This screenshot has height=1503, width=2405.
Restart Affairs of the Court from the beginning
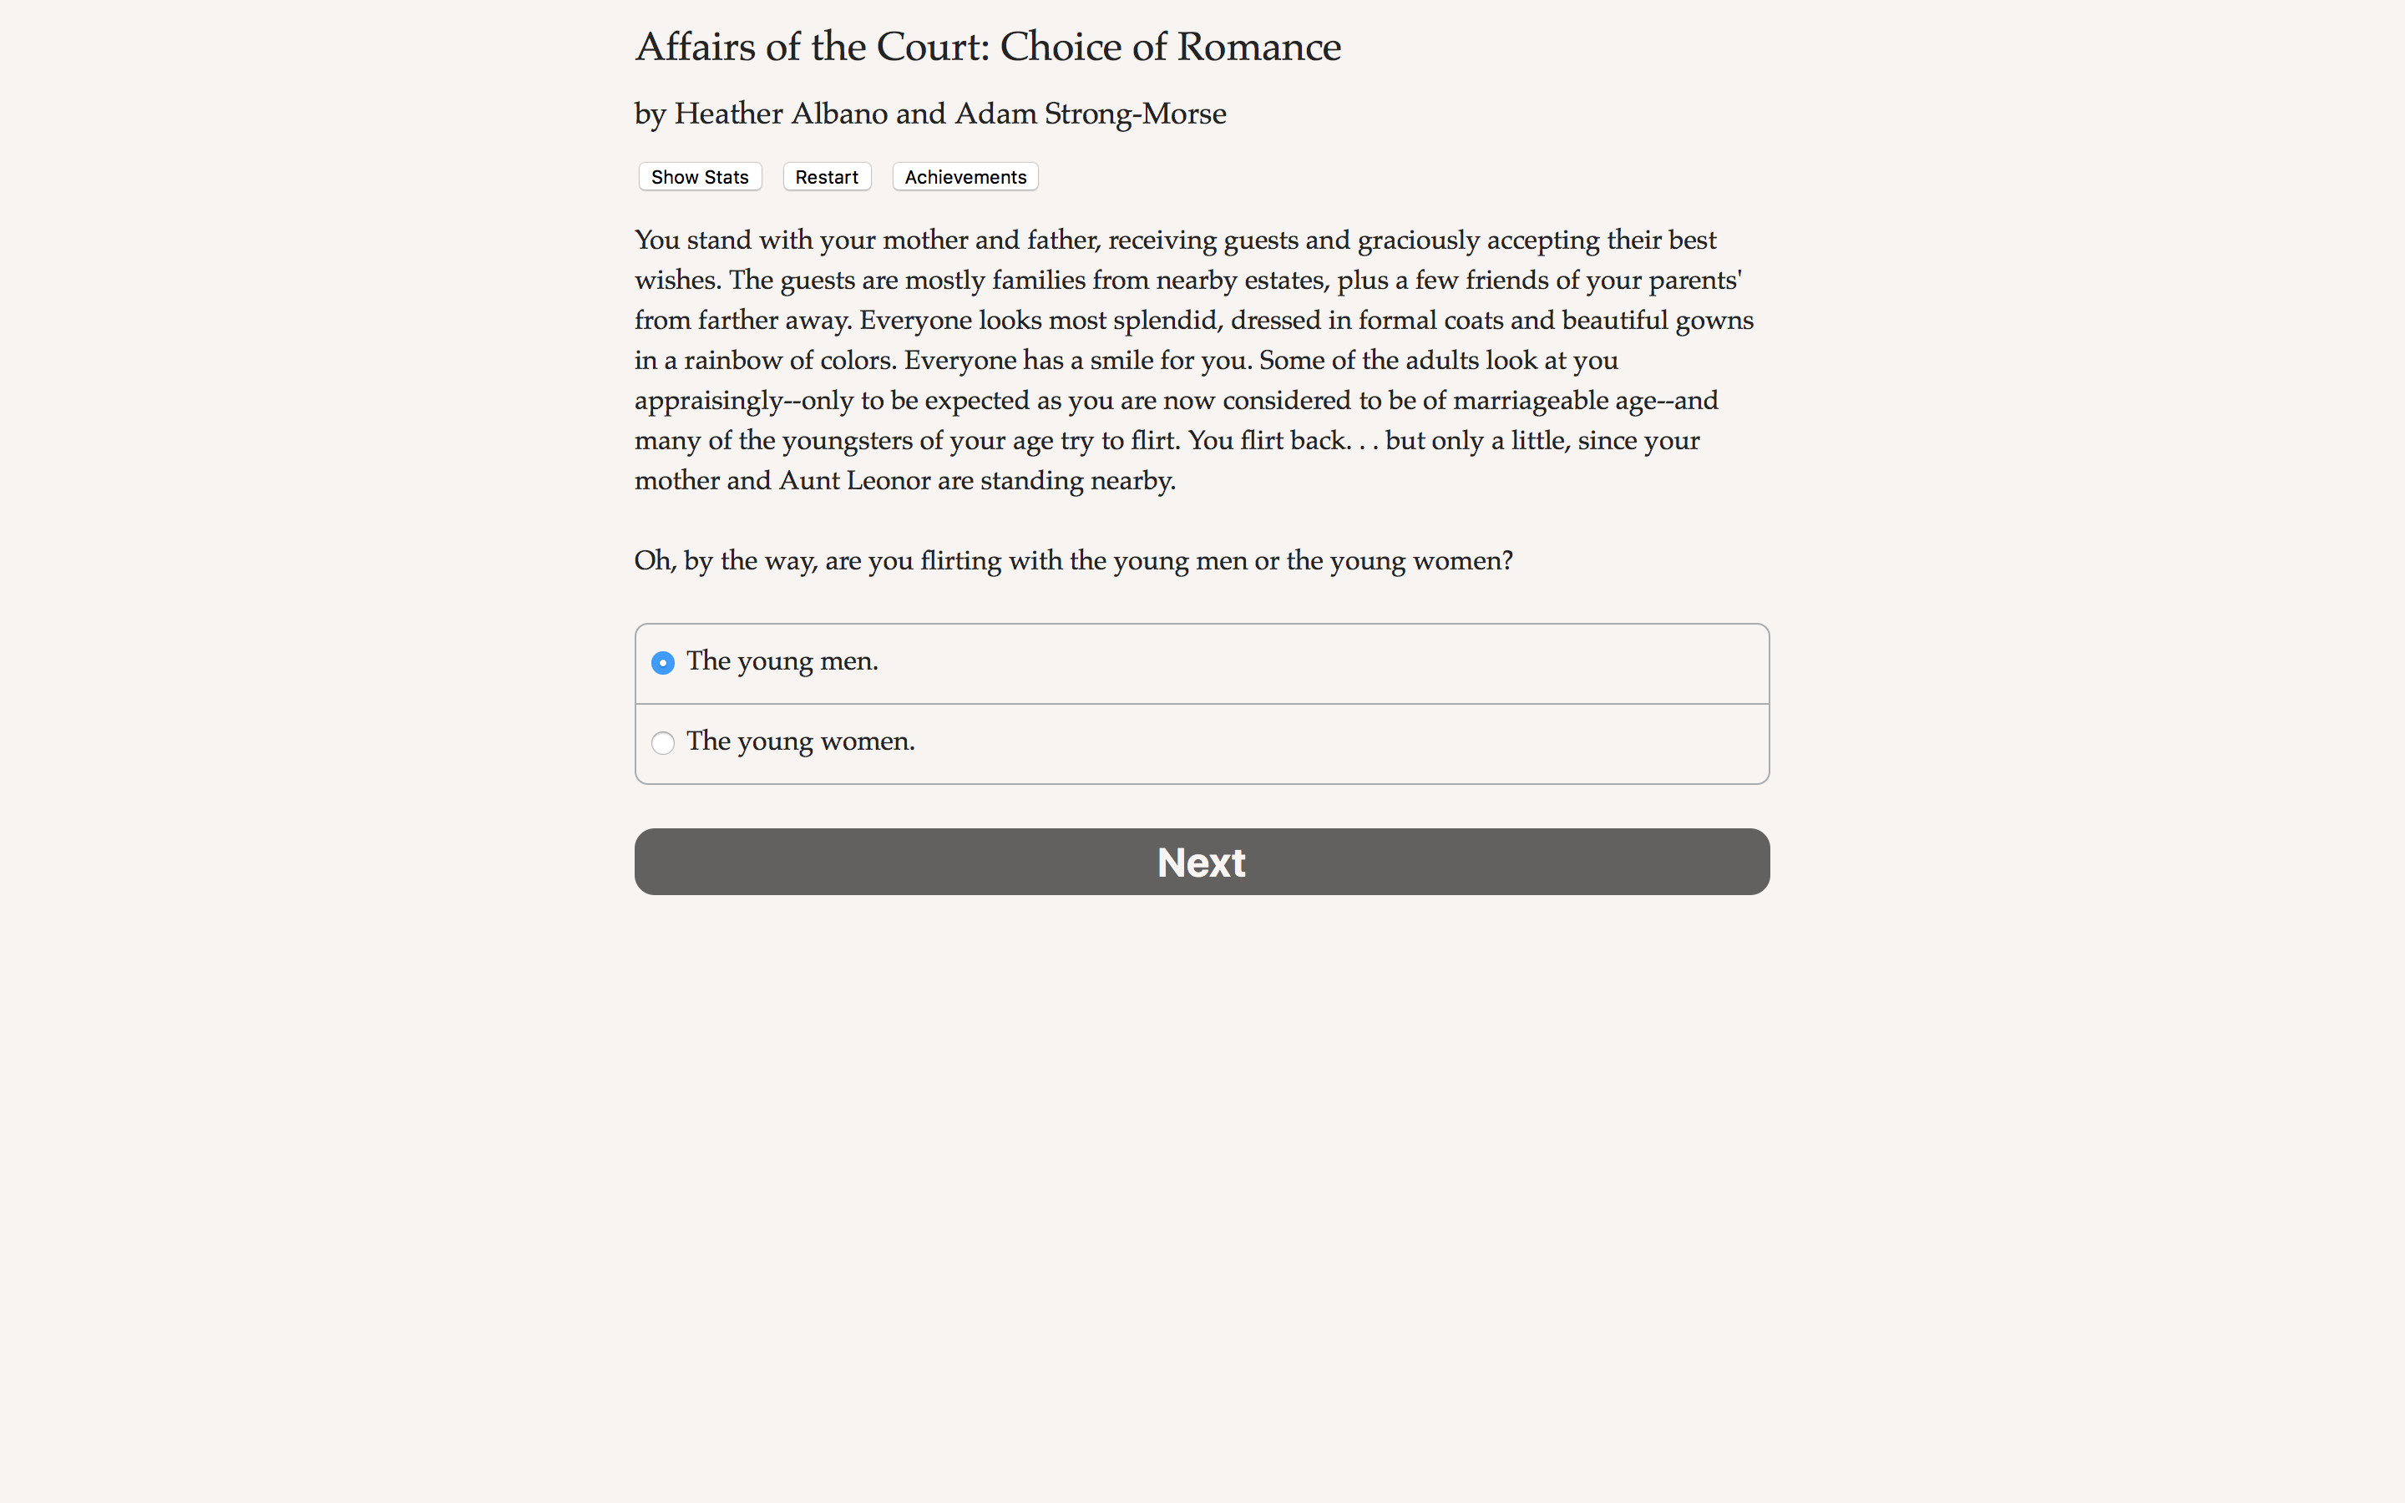tap(826, 176)
